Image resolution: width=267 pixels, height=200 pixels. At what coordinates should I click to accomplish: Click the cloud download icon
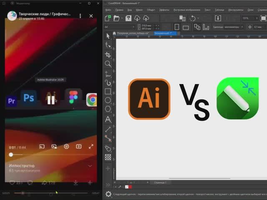[x=137, y=18]
